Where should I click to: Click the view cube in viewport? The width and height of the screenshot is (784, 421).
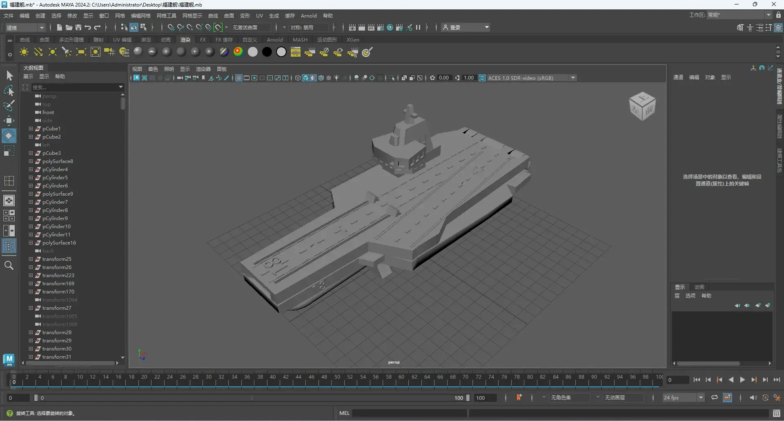[x=642, y=106]
